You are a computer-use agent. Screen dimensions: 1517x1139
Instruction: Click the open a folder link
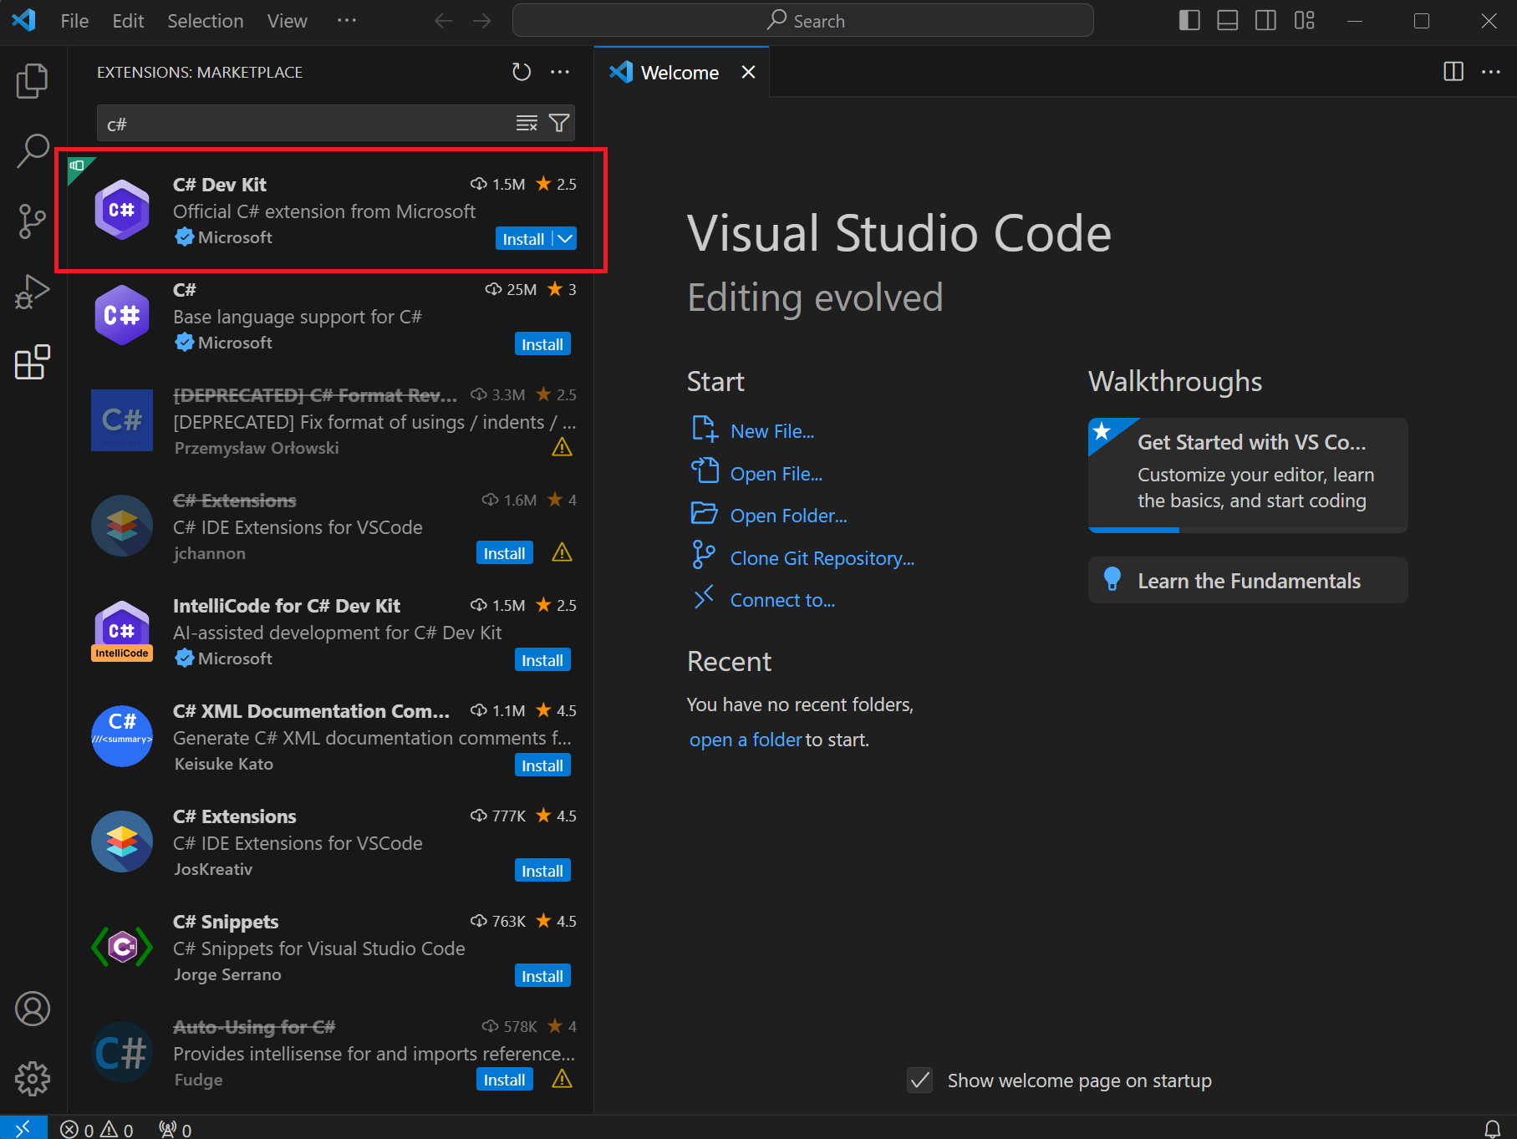tap(745, 740)
